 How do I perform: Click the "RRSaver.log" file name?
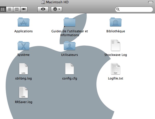pos(24,102)
